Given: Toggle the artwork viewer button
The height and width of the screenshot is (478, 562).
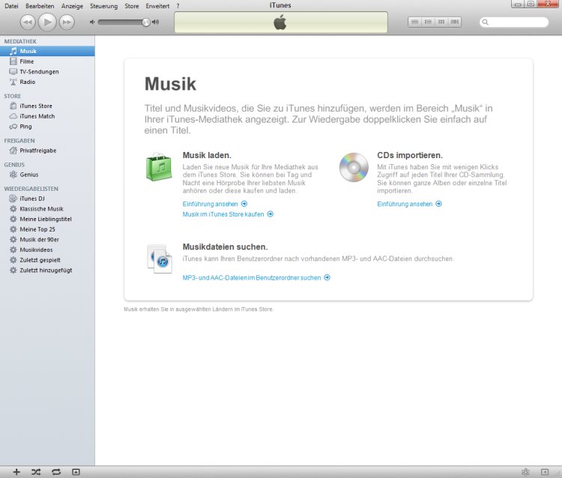Looking at the screenshot, I should coord(76,472).
